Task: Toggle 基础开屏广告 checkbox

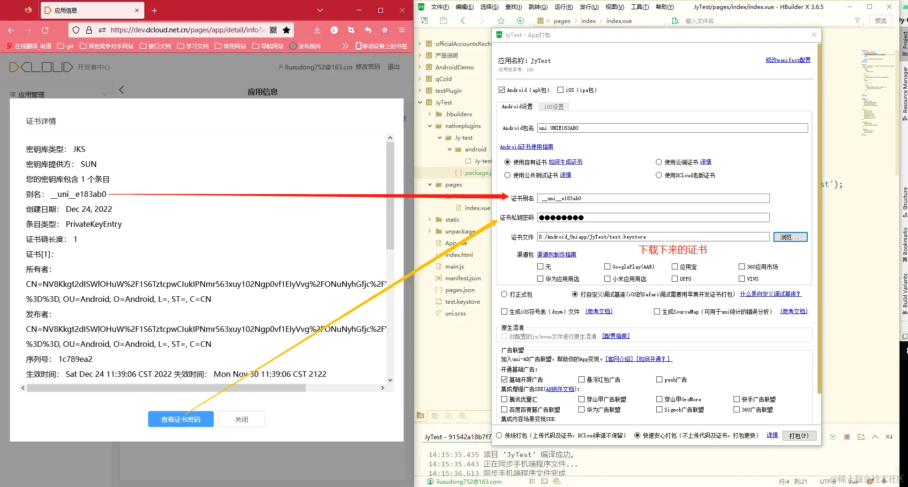Action: point(504,380)
